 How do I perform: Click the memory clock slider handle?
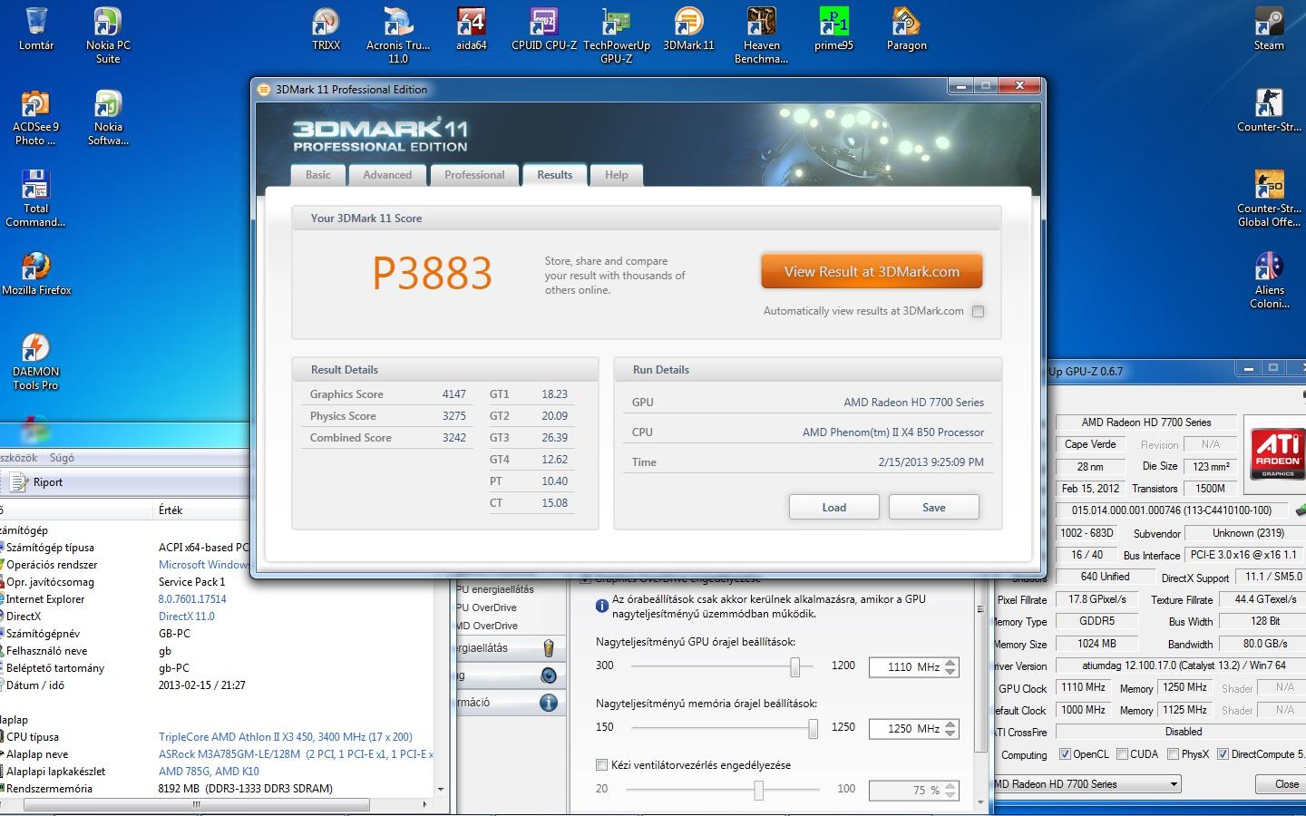pos(813,728)
